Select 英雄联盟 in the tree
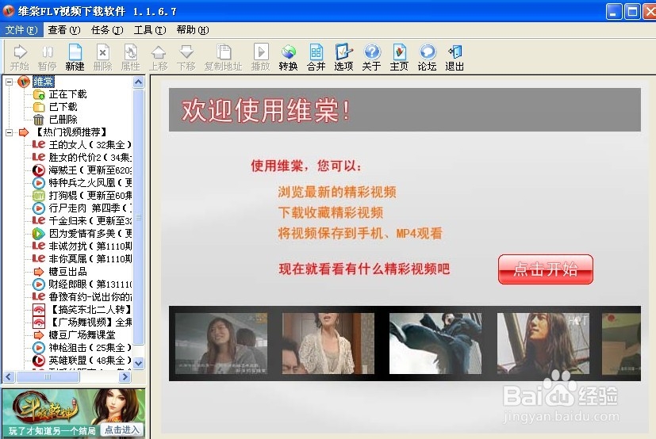The height and width of the screenshot is (439, 656). pyautogui.click(x=90, y=360)
